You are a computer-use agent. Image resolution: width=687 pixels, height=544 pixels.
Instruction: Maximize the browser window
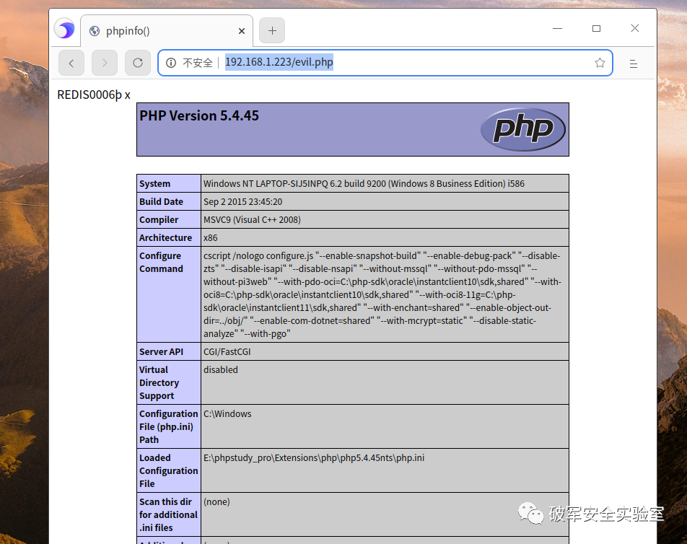(x=596, y=28)
